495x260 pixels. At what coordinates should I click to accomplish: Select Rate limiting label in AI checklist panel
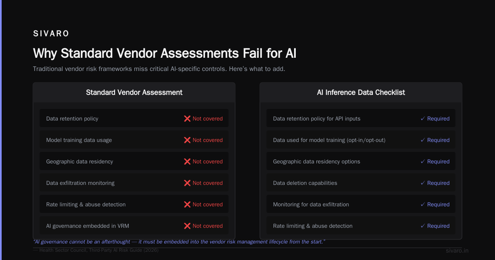[313, 226]
